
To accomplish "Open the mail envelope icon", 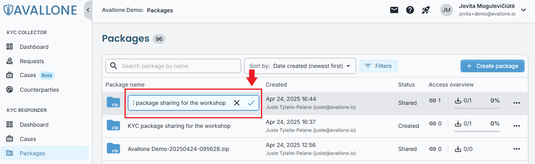I will pos(394,10).
